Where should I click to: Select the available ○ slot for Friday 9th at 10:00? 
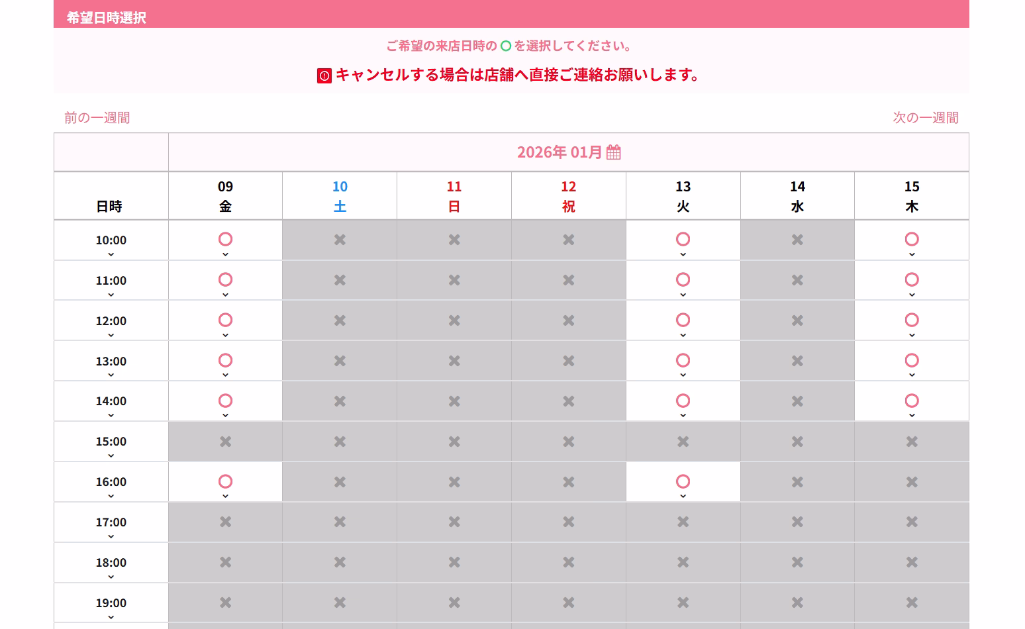point(224,240)
